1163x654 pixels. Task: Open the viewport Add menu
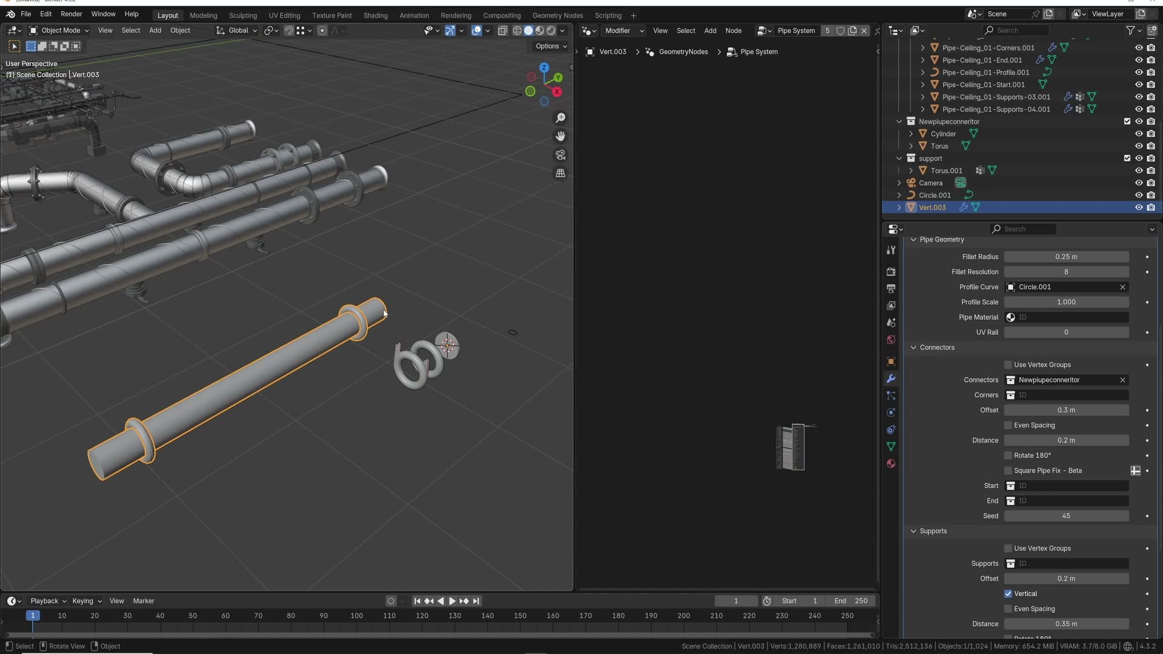click(x=155, y=30)
